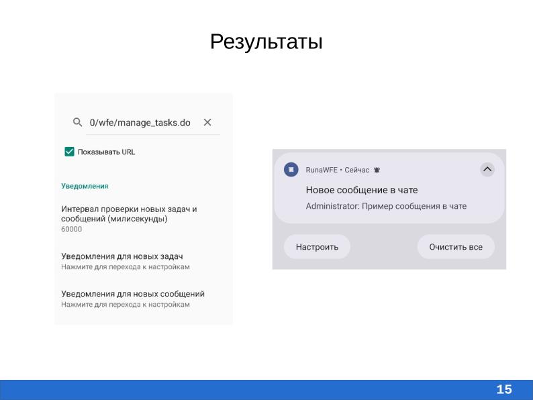The image size is (533, 400).
Task: Click the Administrator message preview text
Action: tap(386, 206)
